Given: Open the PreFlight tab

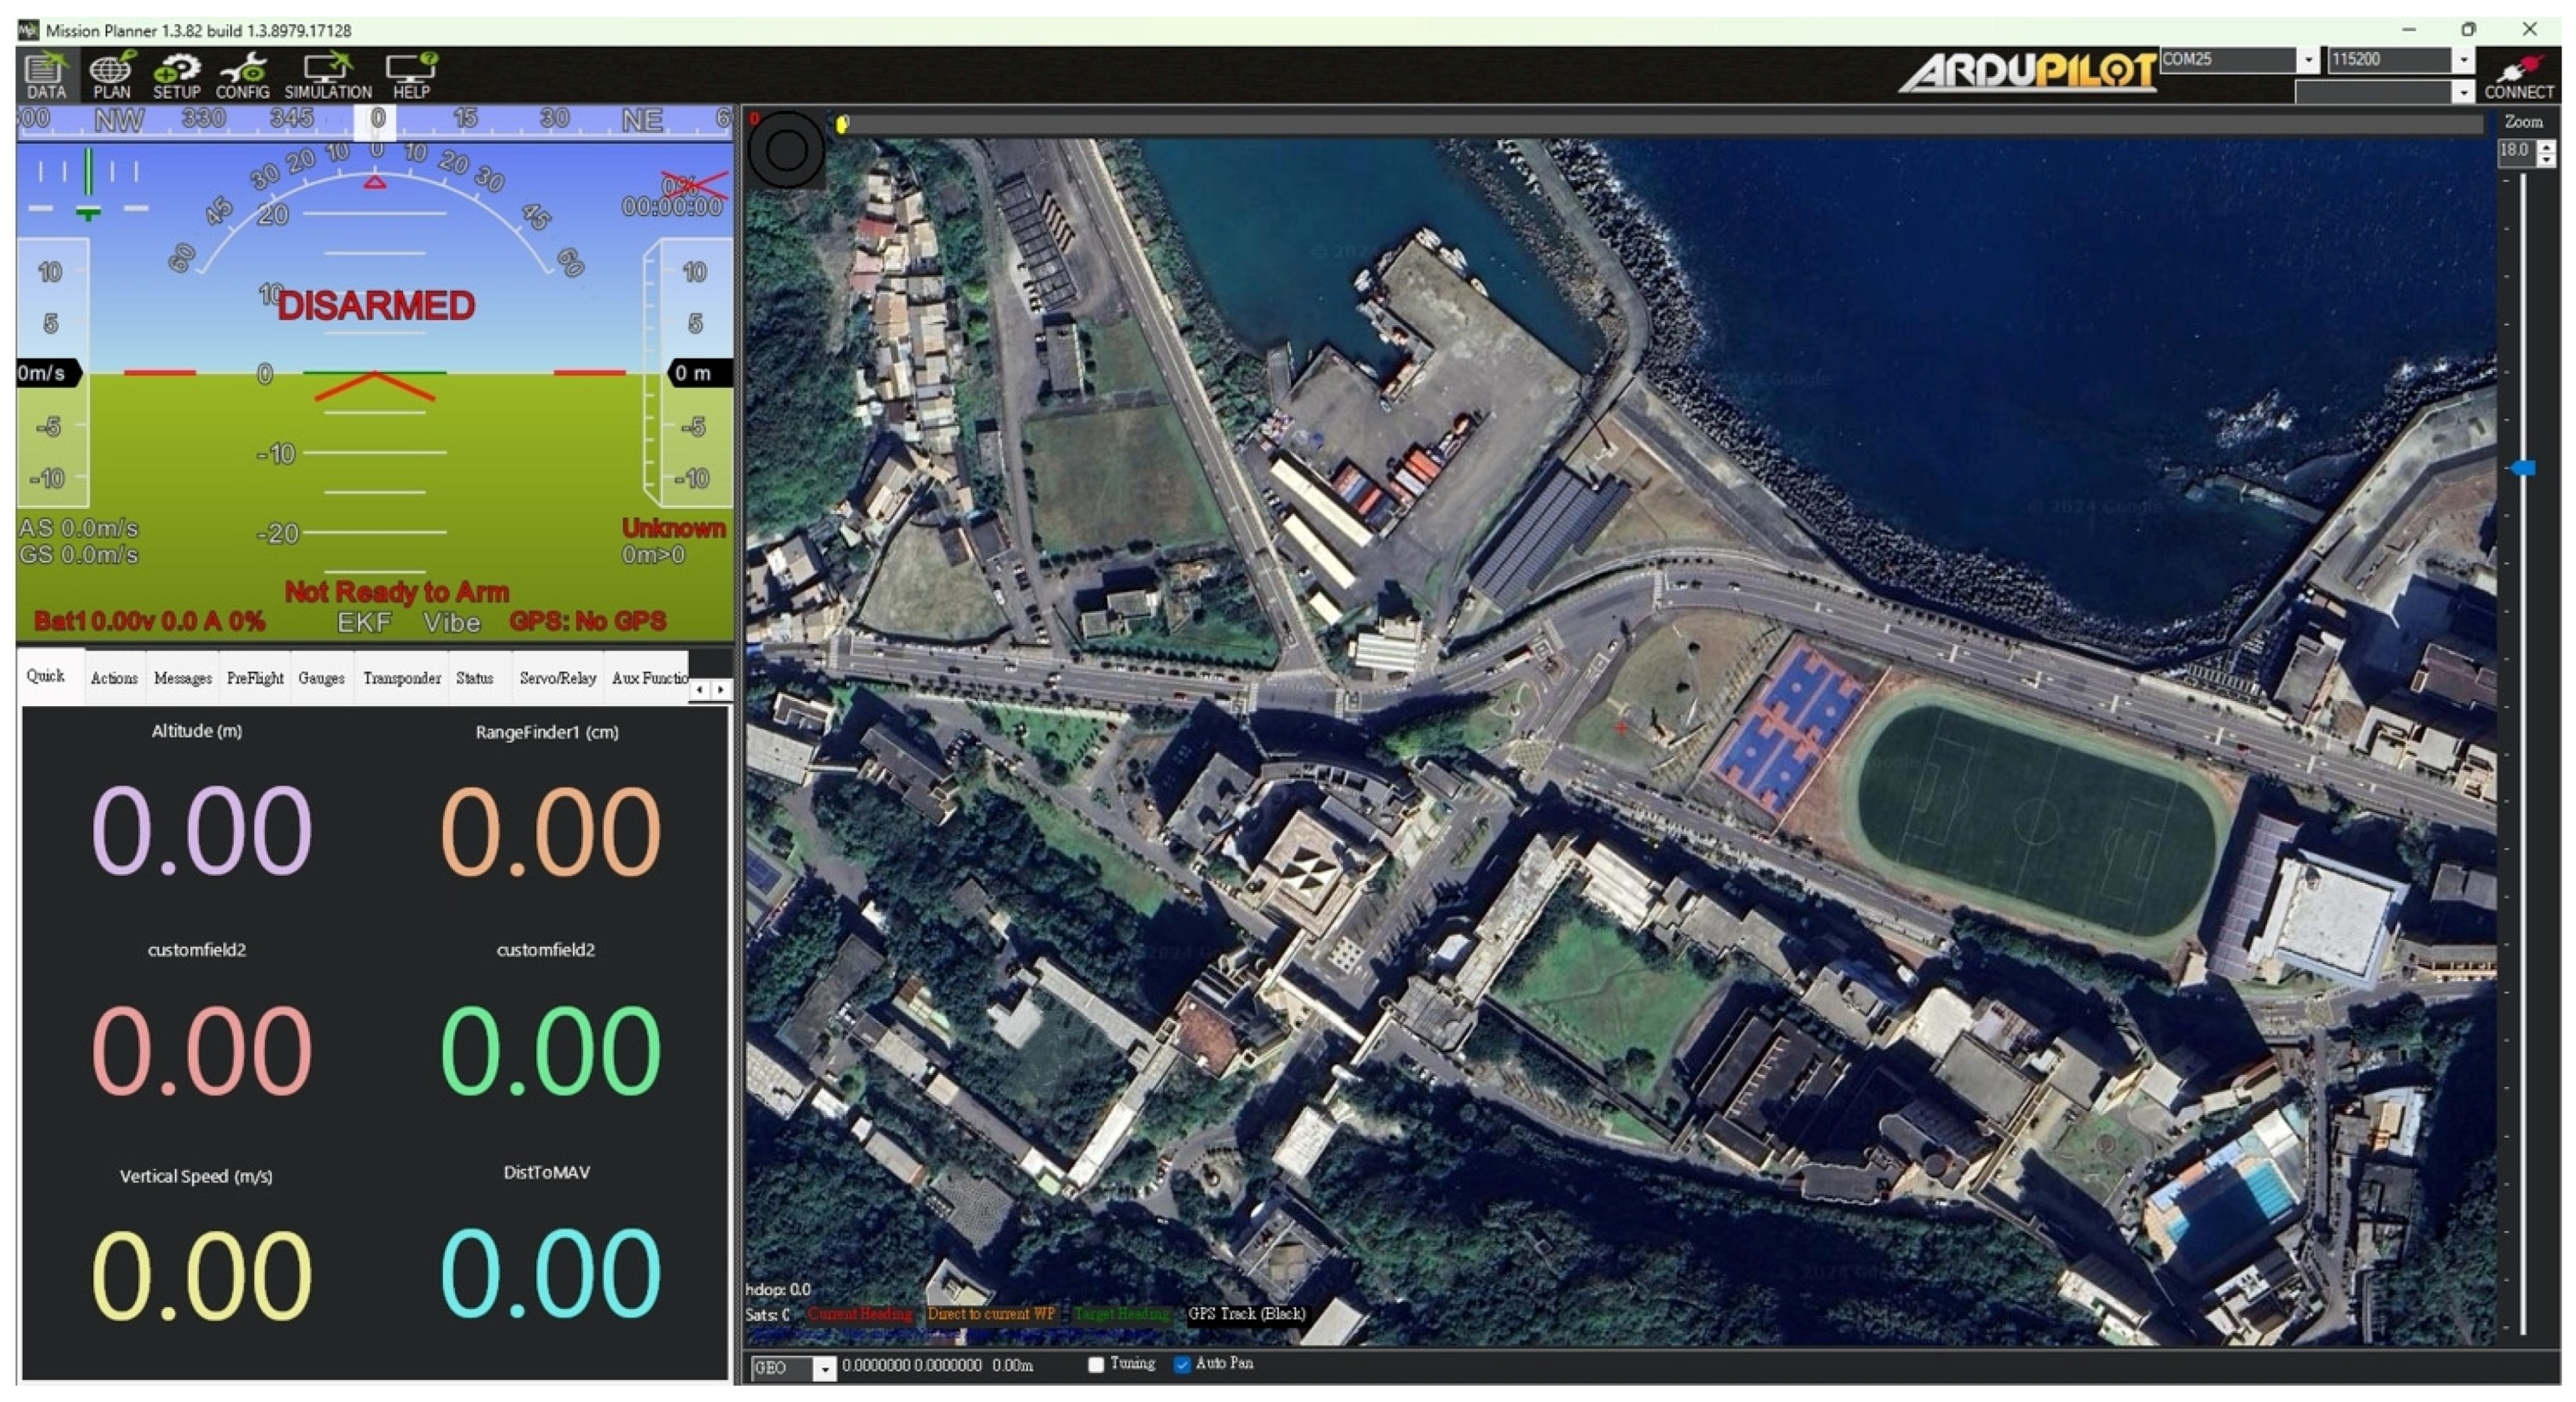Looking at the screenshot, I should coord(255,678).
